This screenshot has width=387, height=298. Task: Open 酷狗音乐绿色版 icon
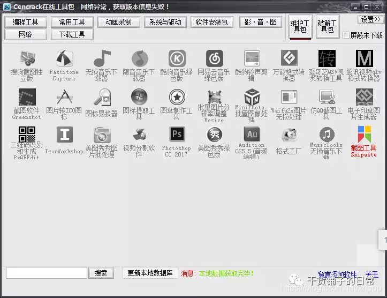[177, 58]
